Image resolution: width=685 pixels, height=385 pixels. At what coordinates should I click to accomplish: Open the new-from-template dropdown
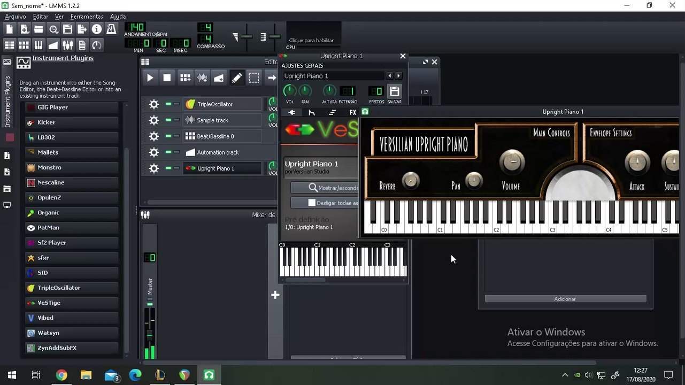tap(24, 29)
